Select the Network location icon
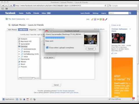139x104 pixels. click(19, 39)
